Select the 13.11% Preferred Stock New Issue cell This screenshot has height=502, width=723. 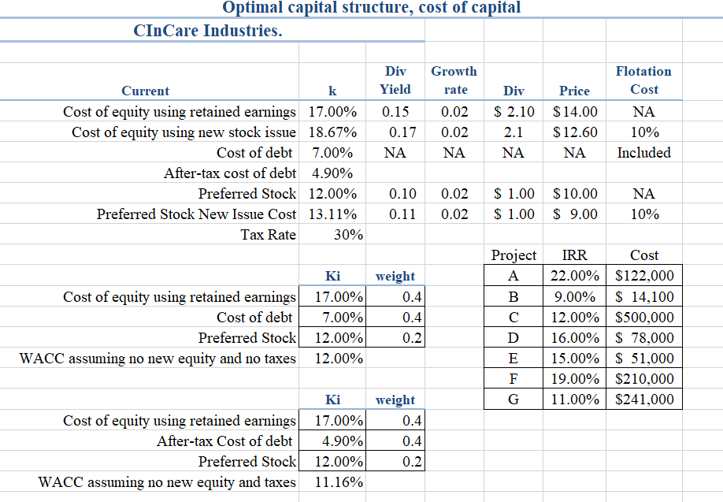(334, 214)
